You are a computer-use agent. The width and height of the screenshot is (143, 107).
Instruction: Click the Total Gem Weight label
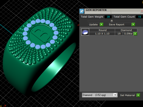coord(92,17)
